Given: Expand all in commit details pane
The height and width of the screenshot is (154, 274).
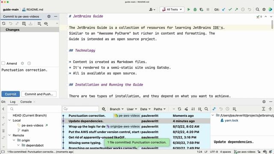Looking at the screenshot, I should point(264,109).
